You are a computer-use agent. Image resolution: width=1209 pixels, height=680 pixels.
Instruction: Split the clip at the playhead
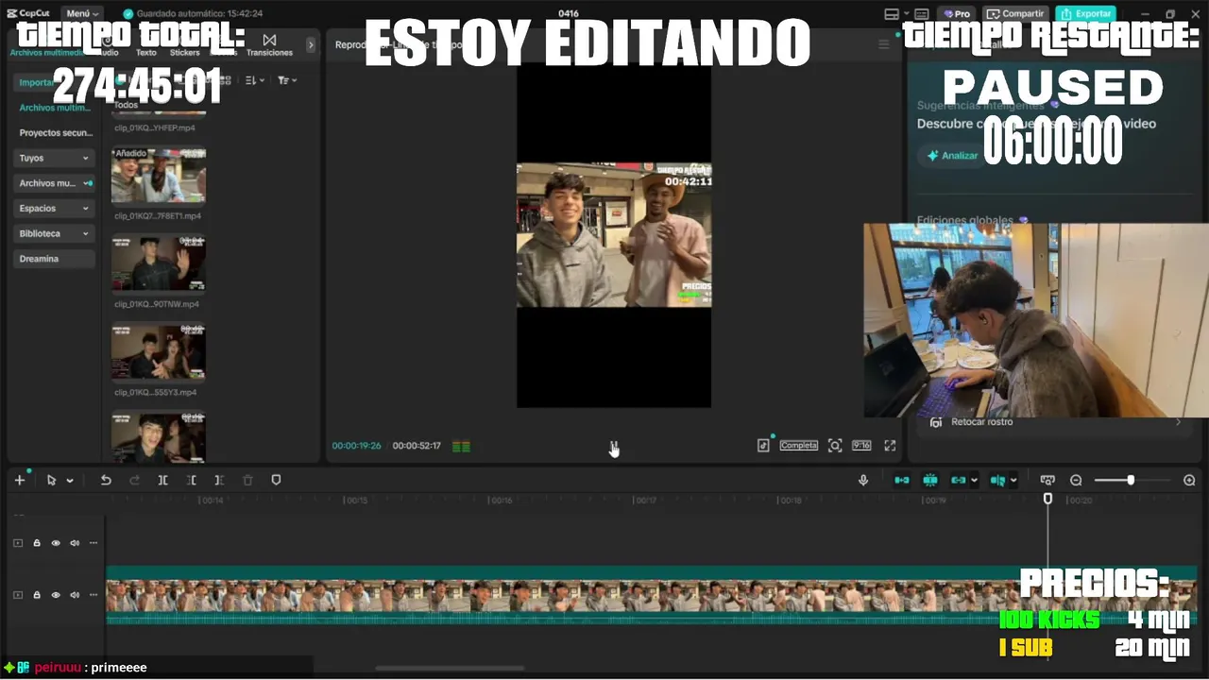(162, 480)
